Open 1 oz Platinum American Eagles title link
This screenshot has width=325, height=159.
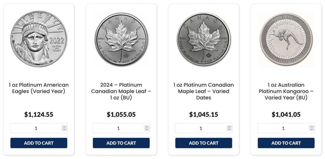click(x=39, y=88)
